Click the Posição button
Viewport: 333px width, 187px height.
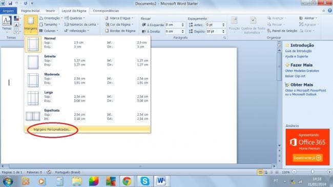(x=234, y=25)
